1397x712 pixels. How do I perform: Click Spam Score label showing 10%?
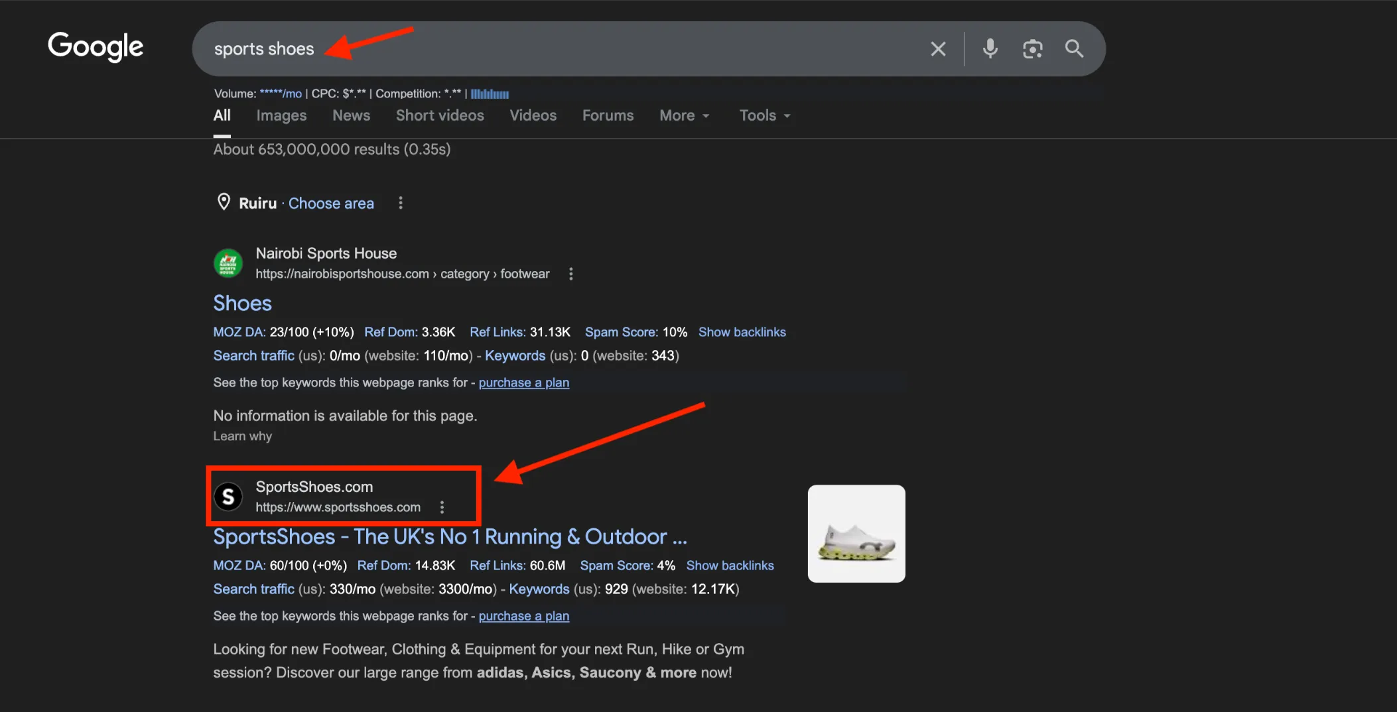622,332
